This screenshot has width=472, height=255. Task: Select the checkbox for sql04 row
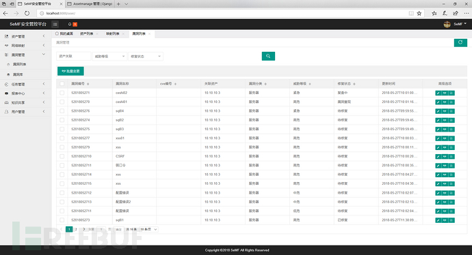pyautogui.click(x=62, y=111)
